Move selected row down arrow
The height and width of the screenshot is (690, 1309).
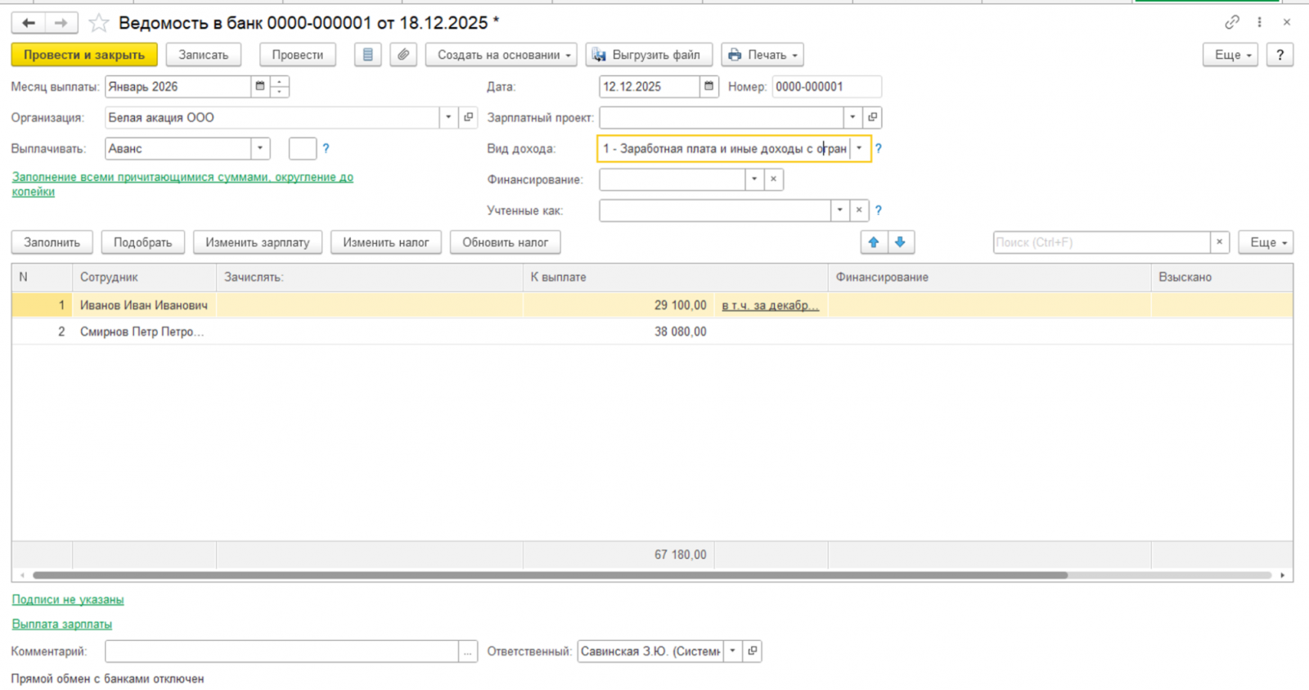[x=900, y=242]
